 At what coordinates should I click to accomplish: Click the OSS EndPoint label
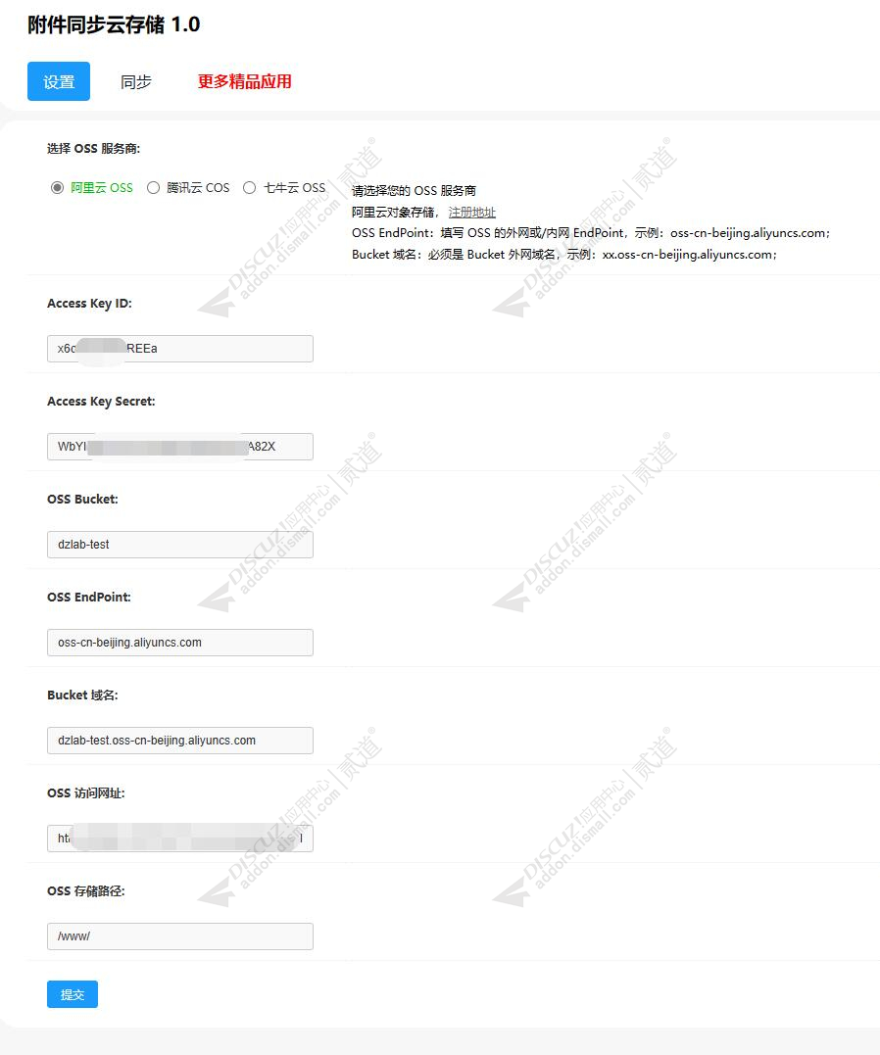pos(89,597)
